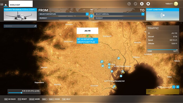
Task: Click Go Back in the bottom bar
Action: tap(10, 99)
